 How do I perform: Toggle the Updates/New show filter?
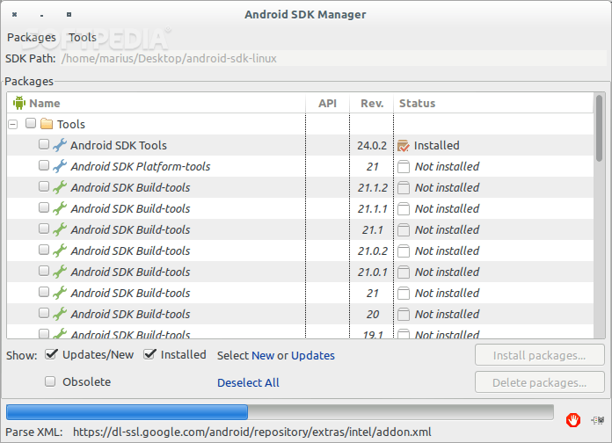click(x=90, y=355)
